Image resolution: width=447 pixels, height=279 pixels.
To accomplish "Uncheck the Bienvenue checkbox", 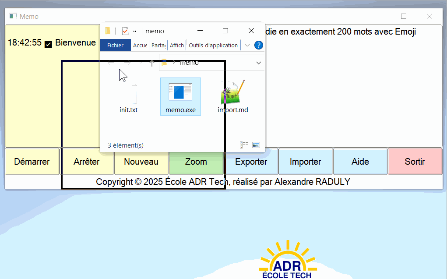I will click(x=48, y=42).
